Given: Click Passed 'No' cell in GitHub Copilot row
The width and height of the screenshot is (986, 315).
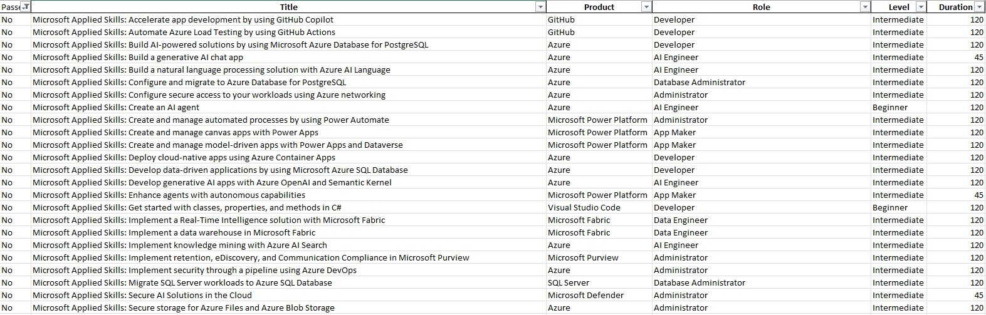Looking at the screenshot, I should click(8, 19).
